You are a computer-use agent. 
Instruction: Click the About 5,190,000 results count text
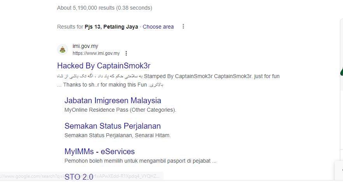click(104, 8)
